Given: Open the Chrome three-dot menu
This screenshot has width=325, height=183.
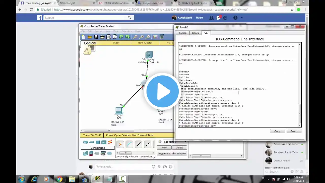Looking at the screenshot, I should point(305,10).
